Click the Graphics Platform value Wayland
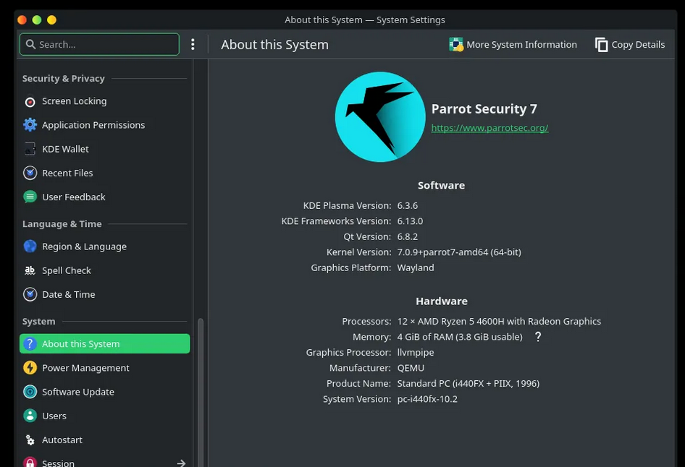Screen dimensions: 685x467 pyautogui.click(x=416, y=267)
